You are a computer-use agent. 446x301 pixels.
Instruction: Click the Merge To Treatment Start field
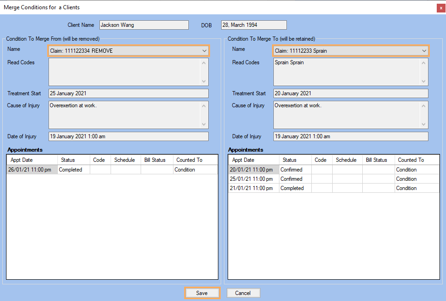click(350, 93)
